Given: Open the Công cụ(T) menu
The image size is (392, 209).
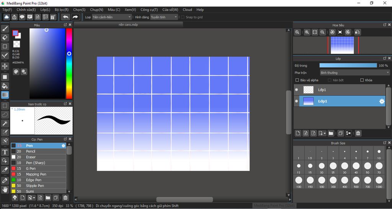Looking at the screenshot, I should coord(149,10).
